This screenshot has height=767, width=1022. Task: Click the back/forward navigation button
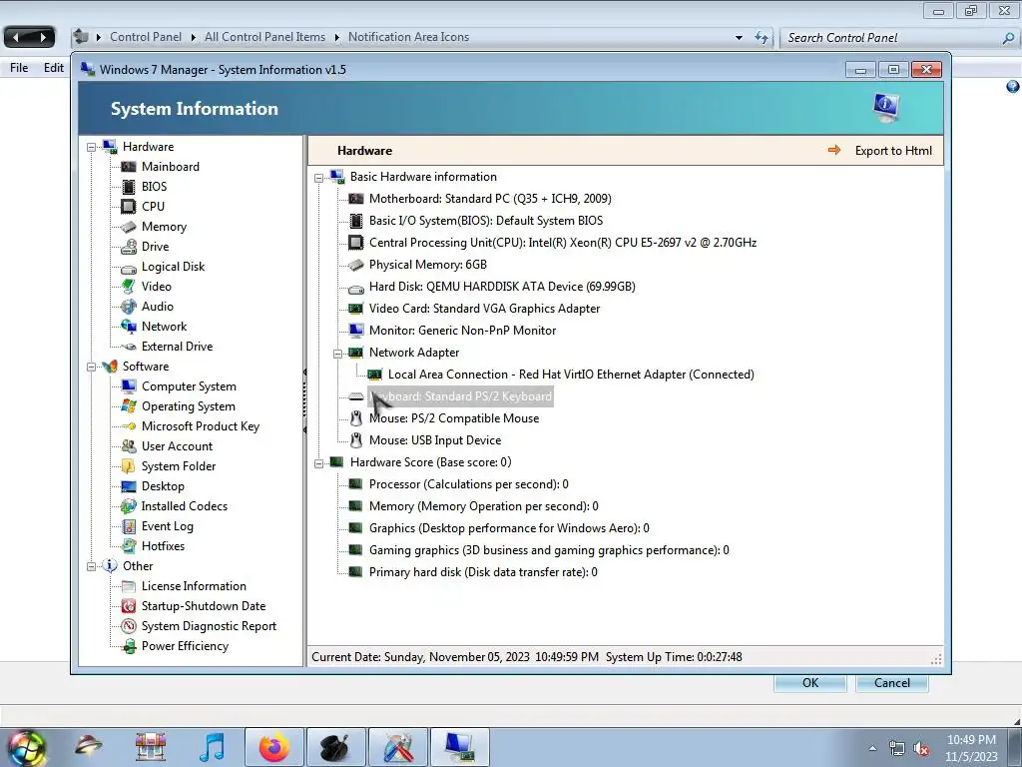[29, 37]
